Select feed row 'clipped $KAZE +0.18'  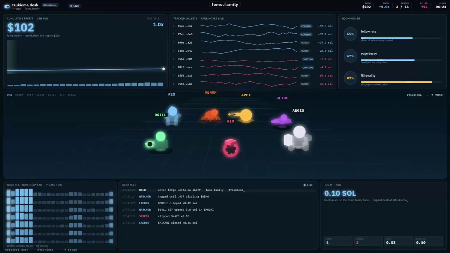pyautogui.click(x=218, y=216)
